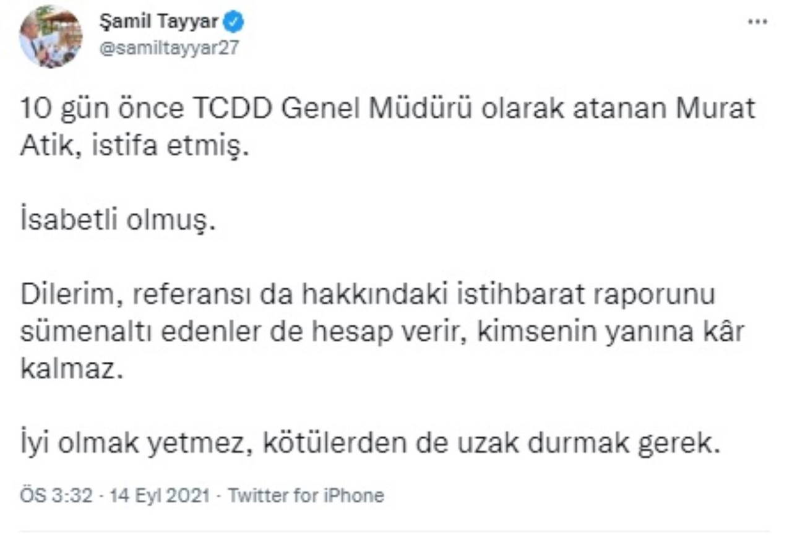Click the tweet date 14 Eyl 2021

[x=159, y=495]
